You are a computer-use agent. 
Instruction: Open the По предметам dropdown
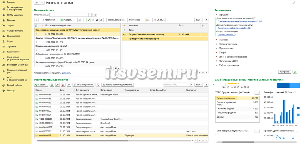coord(49,20)
